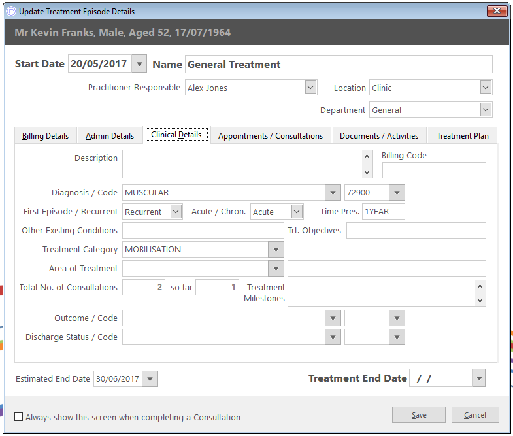The height and width of the screenshot is (436, 513).
Task: Click the Name field 'General Treatment'
Action: tap(339, 64)
